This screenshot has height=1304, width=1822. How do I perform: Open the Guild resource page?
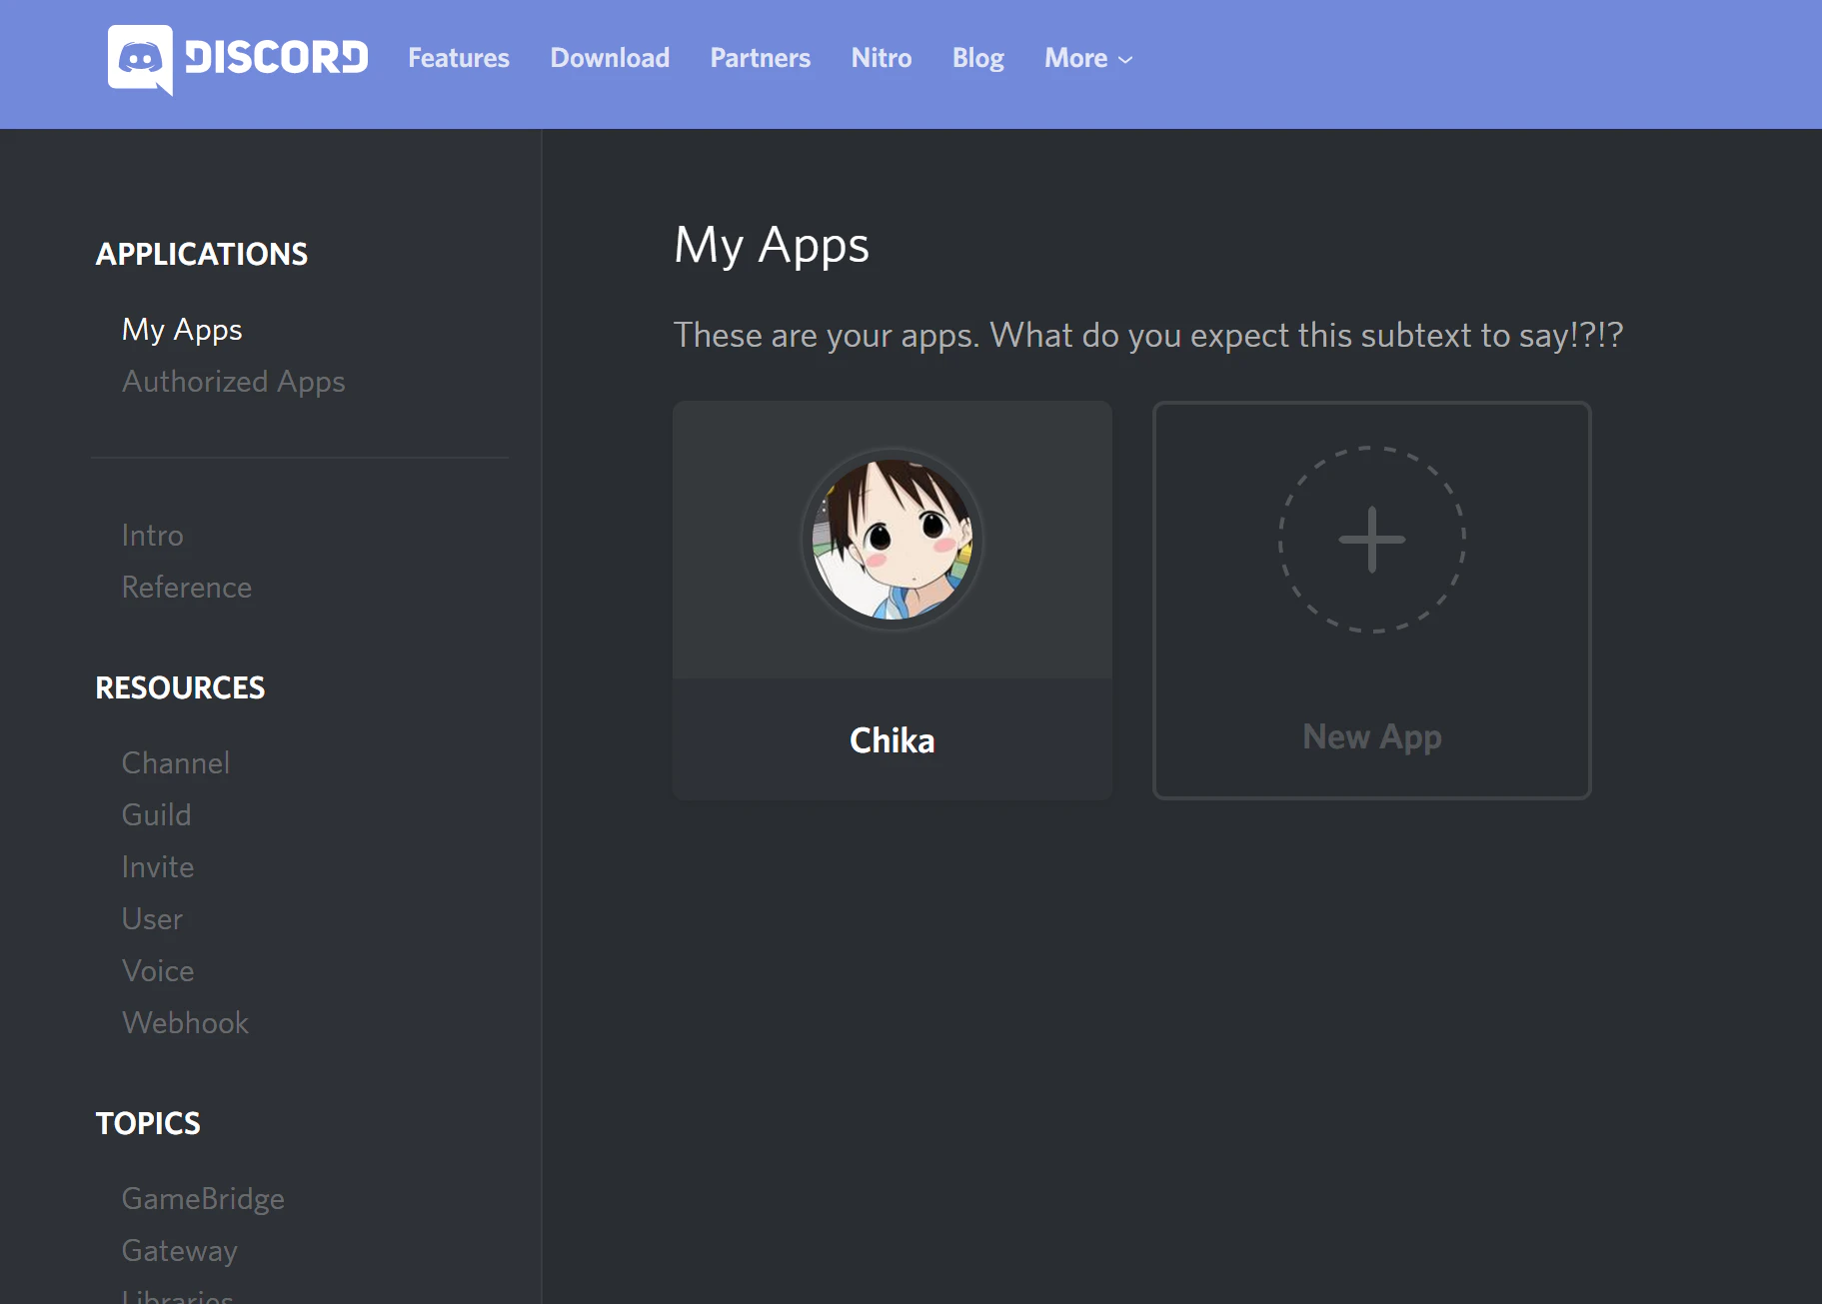coord(157,815)
